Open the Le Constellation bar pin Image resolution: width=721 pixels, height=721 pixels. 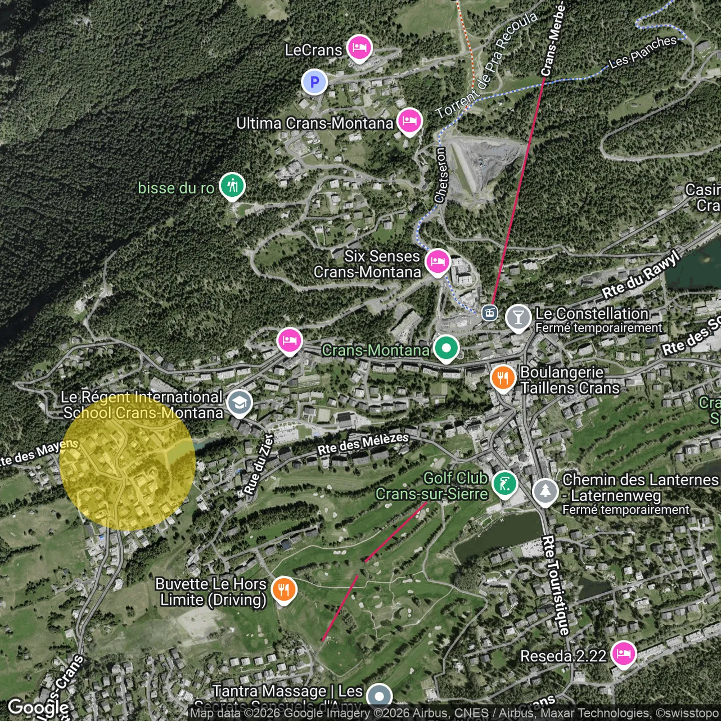pyautogui.click(x=518, y=318)
